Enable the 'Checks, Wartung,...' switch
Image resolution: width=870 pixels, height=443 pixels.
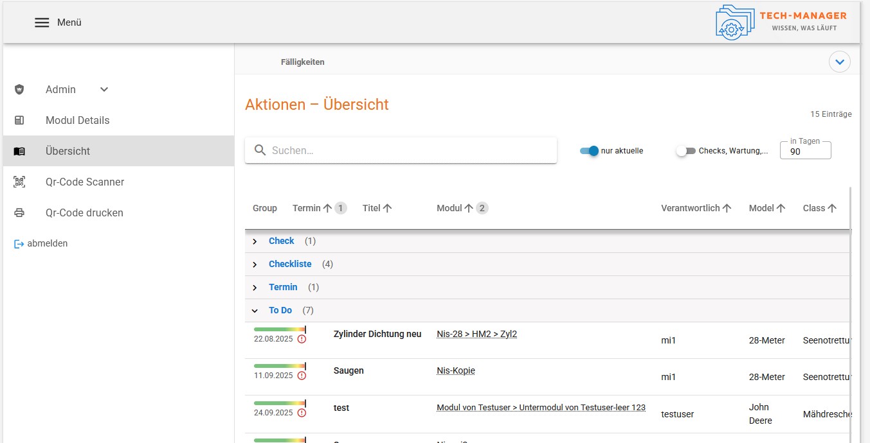[x=685, y=151]
